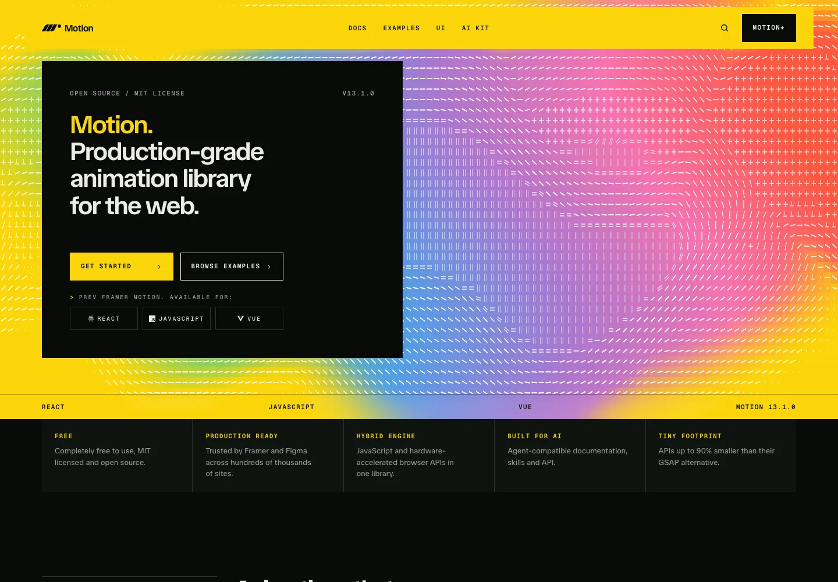Click the Motion+ button
The height and width of the screenshot is (582, 838).
pyautogui.click(x=769, y=28)
